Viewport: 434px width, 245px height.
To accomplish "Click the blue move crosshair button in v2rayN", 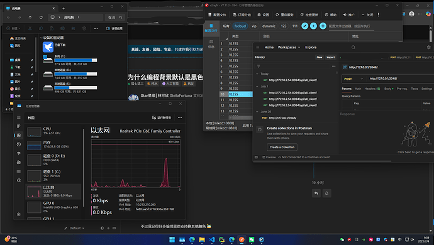I will (x=323, y=26).
